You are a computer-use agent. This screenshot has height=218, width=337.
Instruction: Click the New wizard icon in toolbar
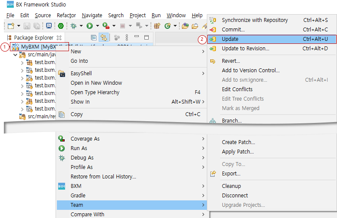pos(10,26)
